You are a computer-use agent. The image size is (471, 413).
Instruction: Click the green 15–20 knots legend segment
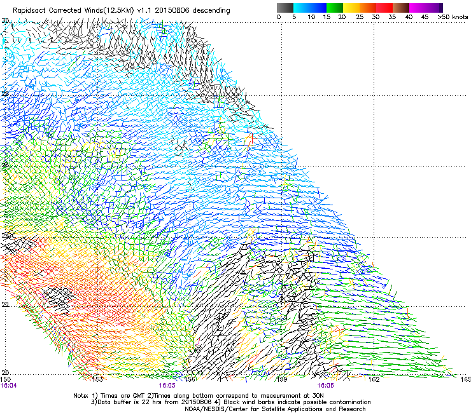[x=335, y=8]
